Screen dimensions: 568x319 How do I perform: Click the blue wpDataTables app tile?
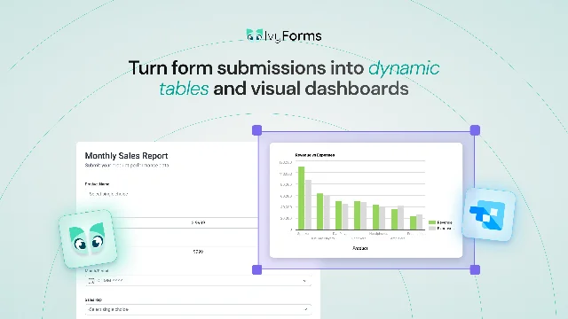489,214
